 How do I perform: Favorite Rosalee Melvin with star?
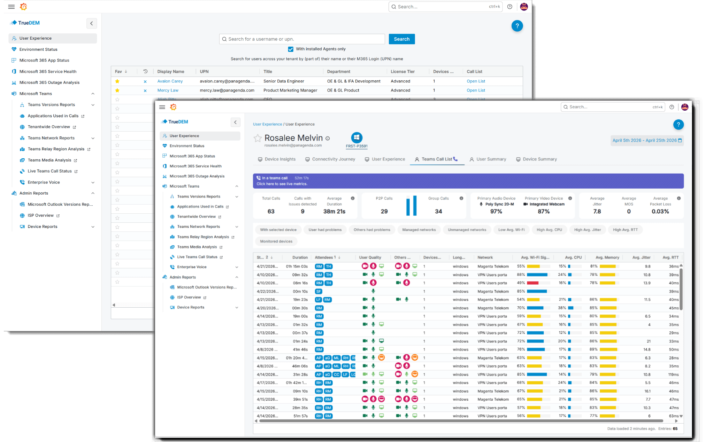coord(258,139)
